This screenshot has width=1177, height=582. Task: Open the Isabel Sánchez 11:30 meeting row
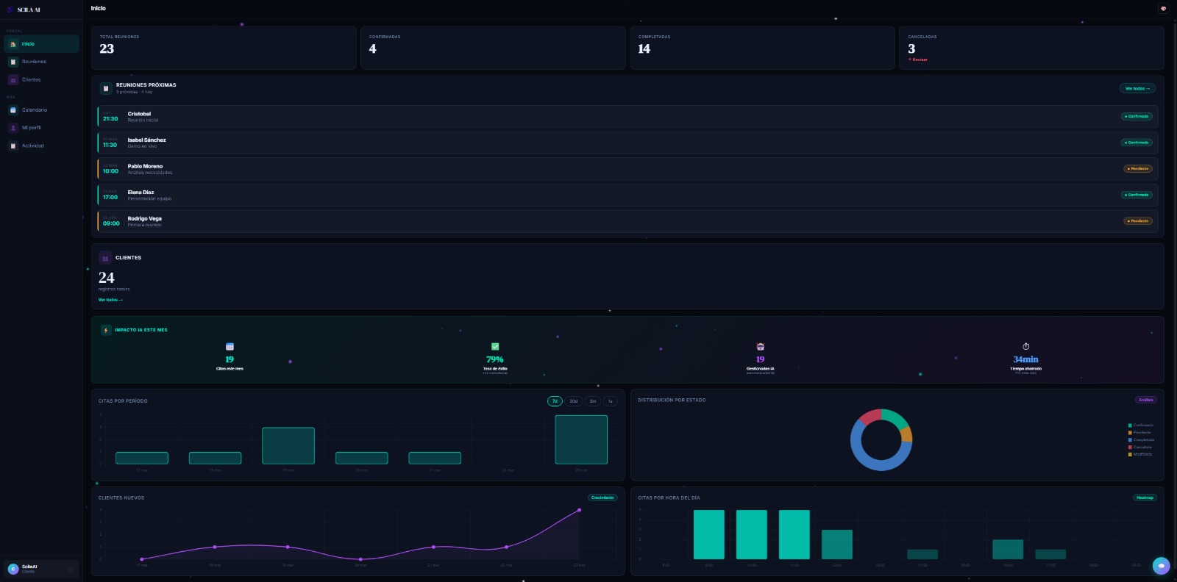(627, 143)
